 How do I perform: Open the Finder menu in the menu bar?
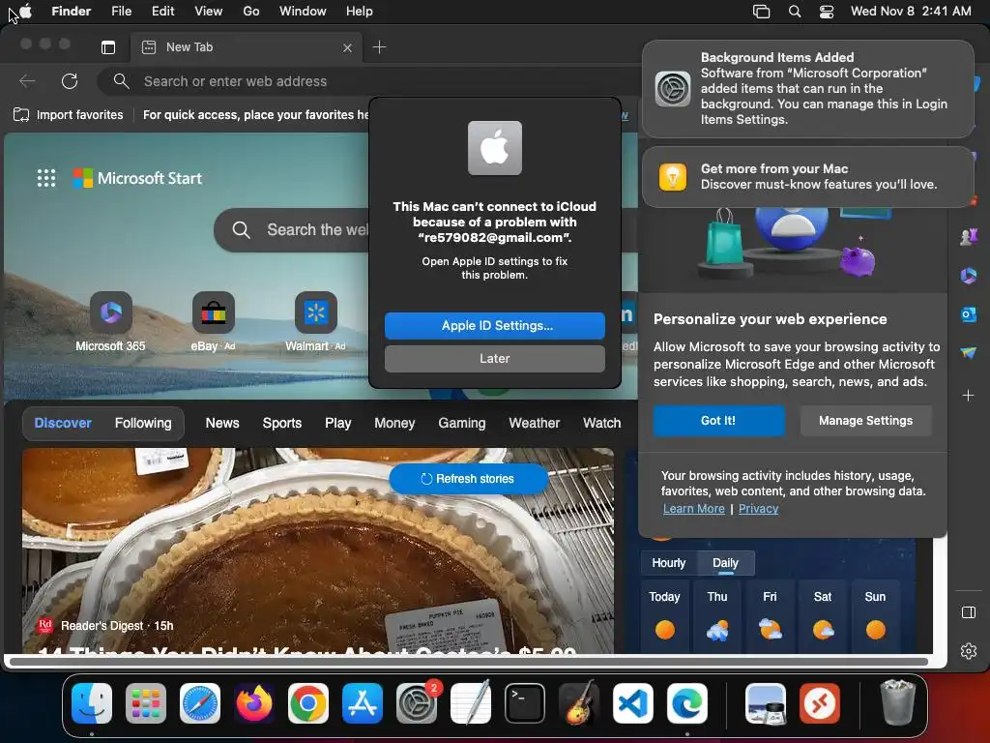tap(72, 12)
